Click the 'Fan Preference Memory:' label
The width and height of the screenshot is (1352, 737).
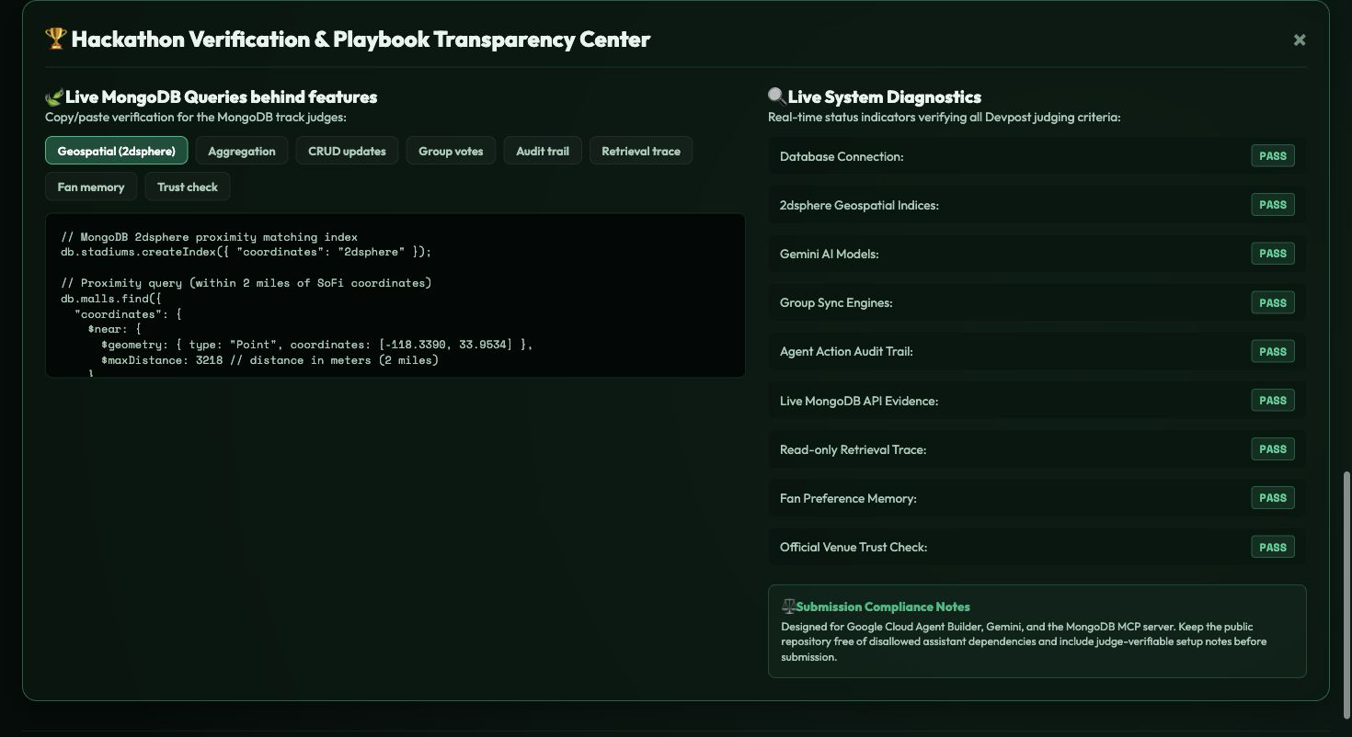pyautogui.click(x=848, y=498)
